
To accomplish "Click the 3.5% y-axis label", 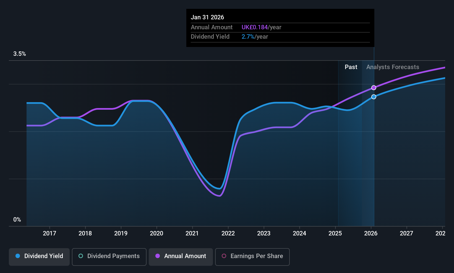I will (20, 54).
